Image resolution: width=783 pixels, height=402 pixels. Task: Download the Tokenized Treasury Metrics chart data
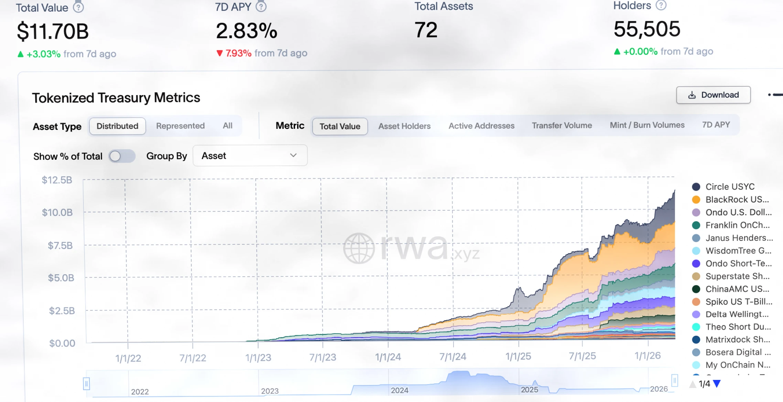(713, 95)
